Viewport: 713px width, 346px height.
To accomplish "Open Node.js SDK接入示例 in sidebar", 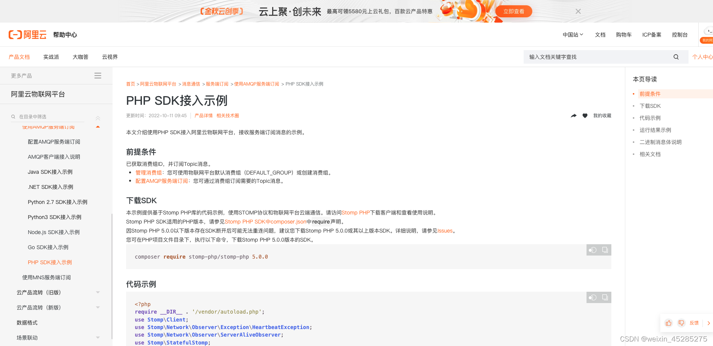I will click(x=54, y=232).
